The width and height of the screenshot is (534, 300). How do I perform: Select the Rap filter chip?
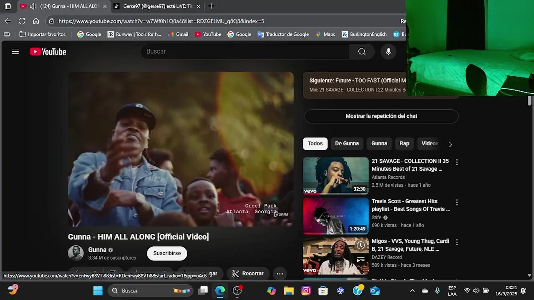pyautogui.click(x=404, y=143)
